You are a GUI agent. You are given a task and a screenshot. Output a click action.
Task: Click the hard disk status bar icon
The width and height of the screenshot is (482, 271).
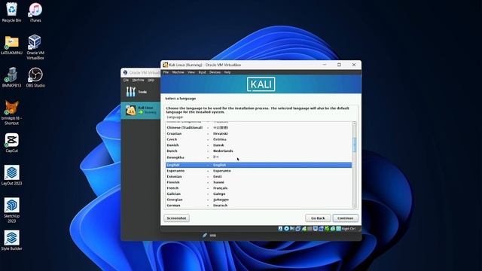(x=280, y=229)
